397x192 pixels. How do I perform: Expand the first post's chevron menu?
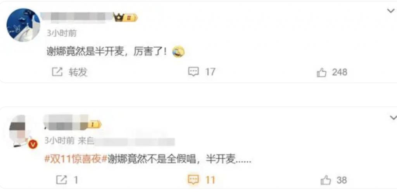click(391, 11)
